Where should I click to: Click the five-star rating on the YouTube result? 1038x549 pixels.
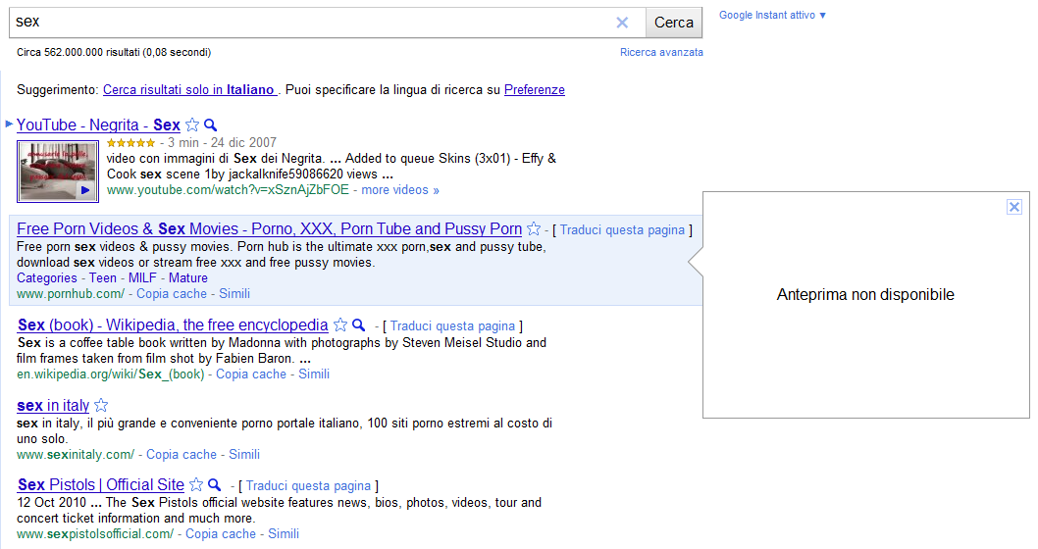pyautogui.click(x=131, y=143)
